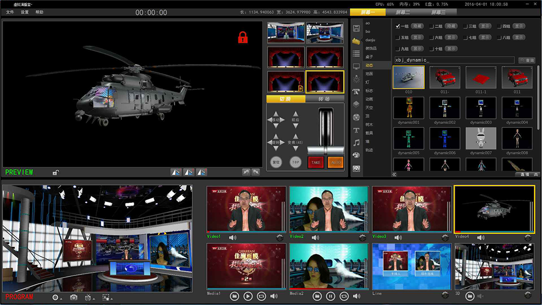Image resolution: width=542 pixels, height=305 pixels.
Task: Click the record circle icon under PROGRAM
Action: [55, 298]
